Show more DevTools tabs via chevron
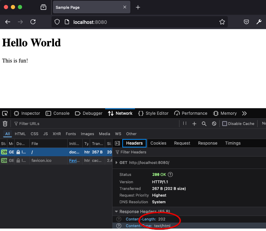This screenshot has width=266, height=231. pos(244,113)
